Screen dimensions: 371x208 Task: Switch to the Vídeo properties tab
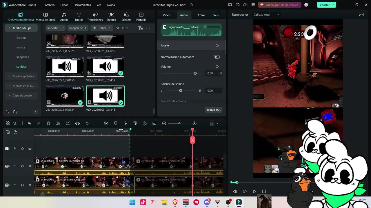pos(167,15)
